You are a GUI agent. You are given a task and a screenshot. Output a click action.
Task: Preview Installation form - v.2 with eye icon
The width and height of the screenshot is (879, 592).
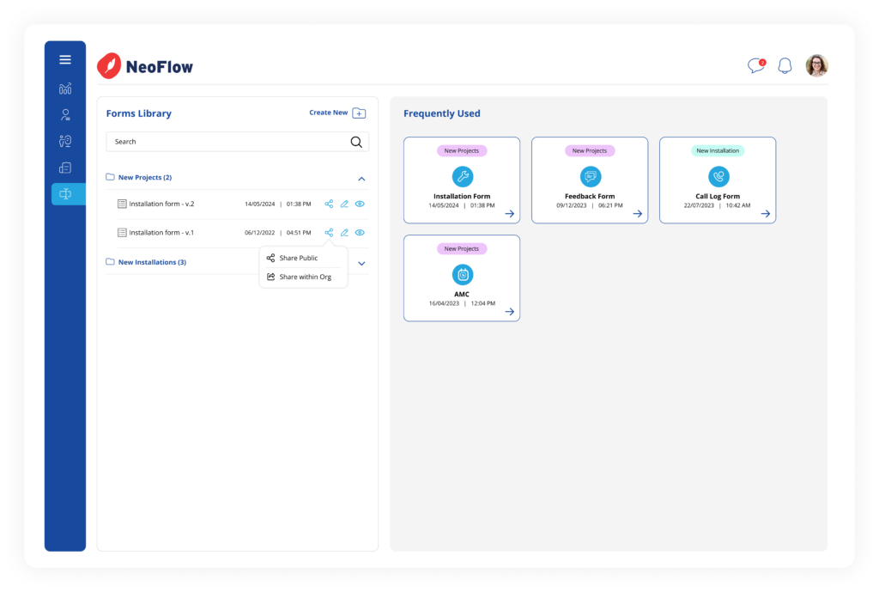click(x=360, y=204)
